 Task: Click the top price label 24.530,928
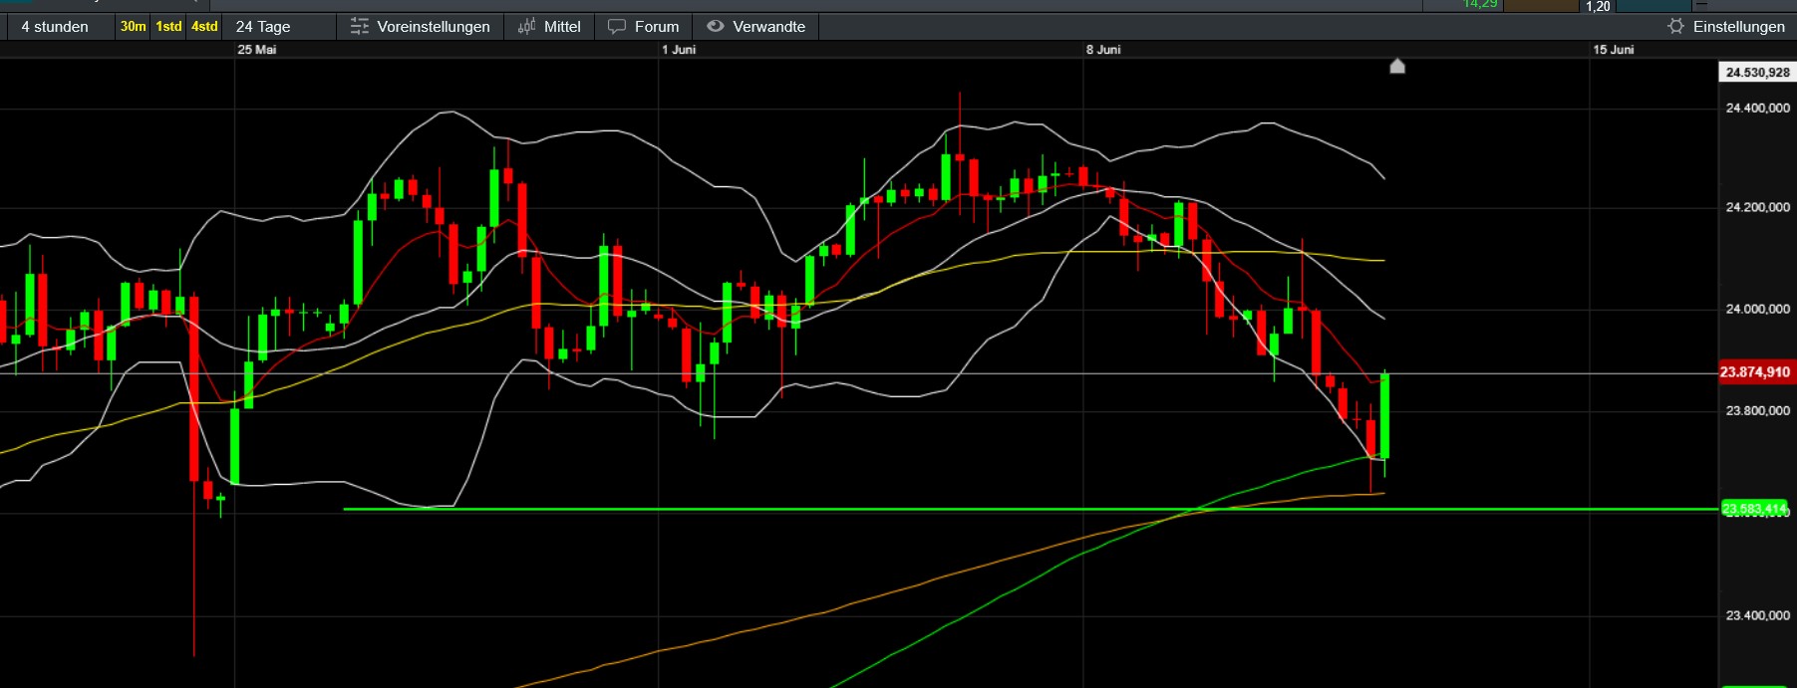tap(1757, 73)
